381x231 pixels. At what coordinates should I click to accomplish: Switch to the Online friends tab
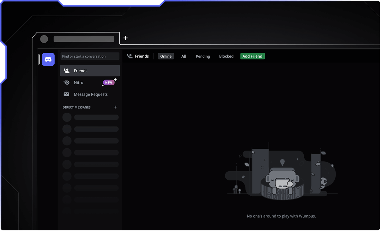pos(166,56)
